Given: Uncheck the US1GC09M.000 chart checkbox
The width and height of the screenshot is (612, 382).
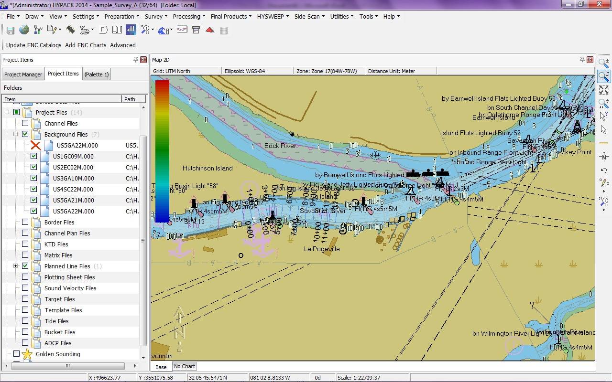Looking at the screenshot, I should tap(33, 156).
